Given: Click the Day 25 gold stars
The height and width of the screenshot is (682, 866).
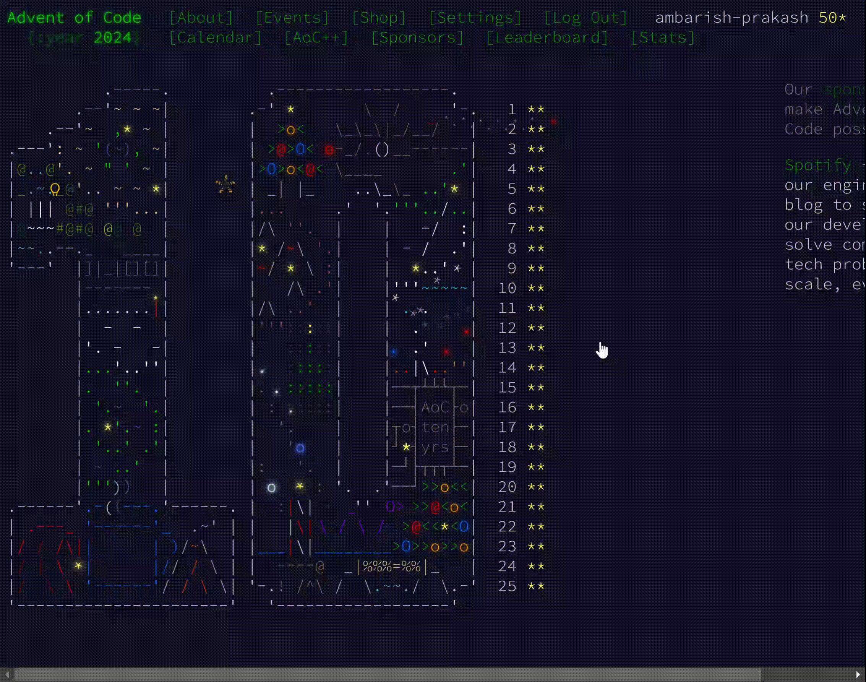Looking at the screenshot, I should click(536, 586).
